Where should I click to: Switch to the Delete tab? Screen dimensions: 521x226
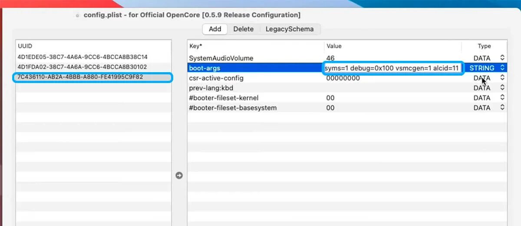243,29
